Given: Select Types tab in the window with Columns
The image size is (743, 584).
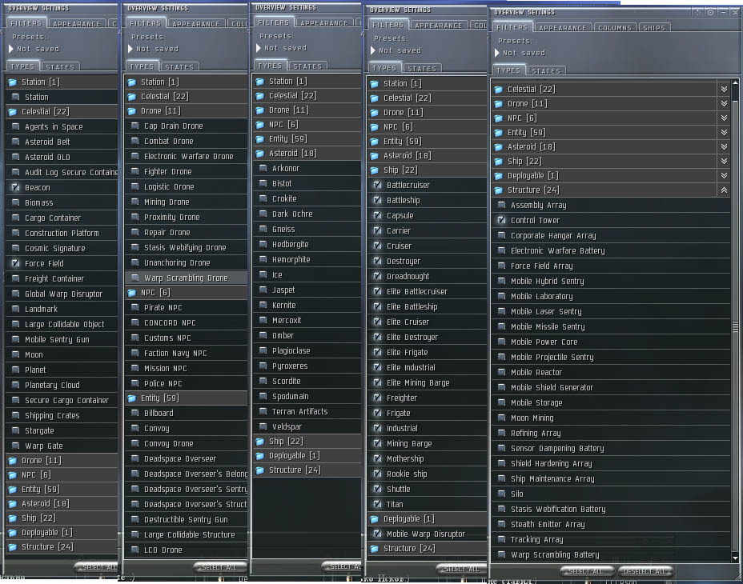Looking at the screenshot, I should click(508, 70).
